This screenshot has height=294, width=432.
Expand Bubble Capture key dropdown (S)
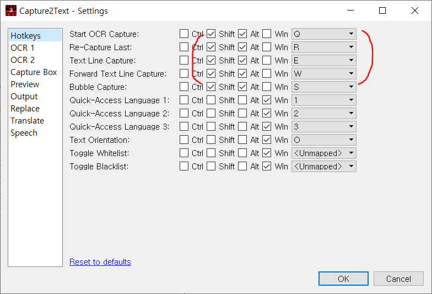tap(324, 87)
